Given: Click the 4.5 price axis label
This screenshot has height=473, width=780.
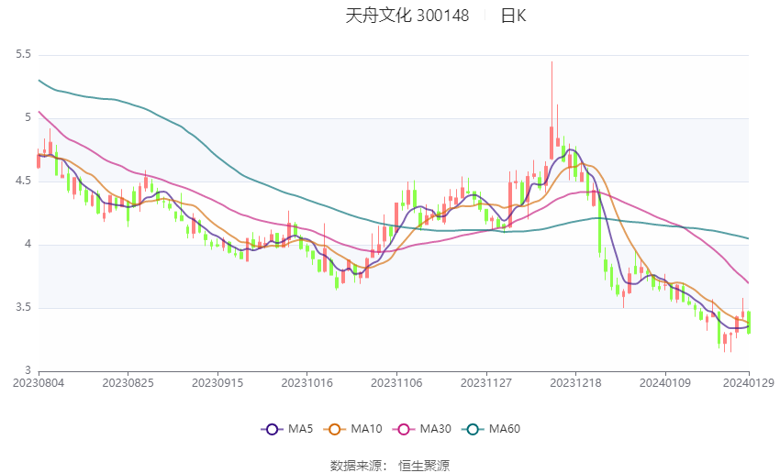Looking at the screenshot, I should coord(23,181).
